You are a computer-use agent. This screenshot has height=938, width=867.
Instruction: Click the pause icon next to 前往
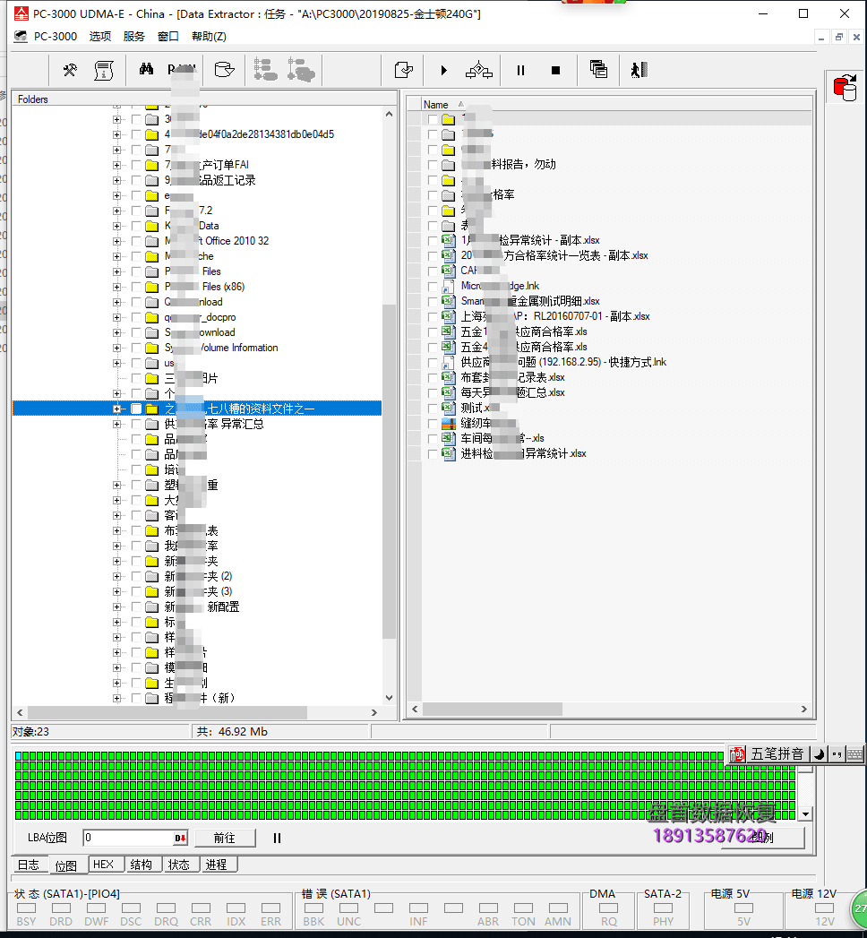[x=277, y=838]
